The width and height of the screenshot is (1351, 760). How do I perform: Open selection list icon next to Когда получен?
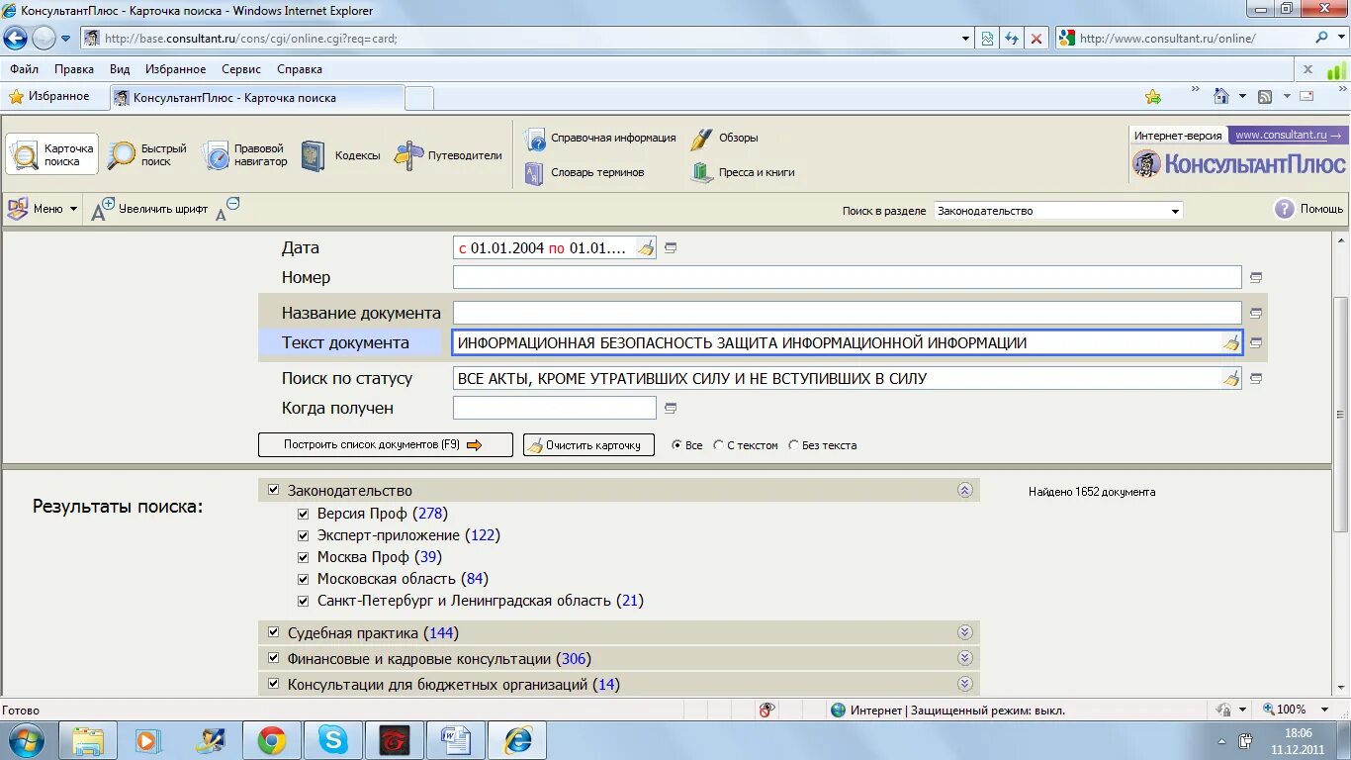[x=671, y=408]
